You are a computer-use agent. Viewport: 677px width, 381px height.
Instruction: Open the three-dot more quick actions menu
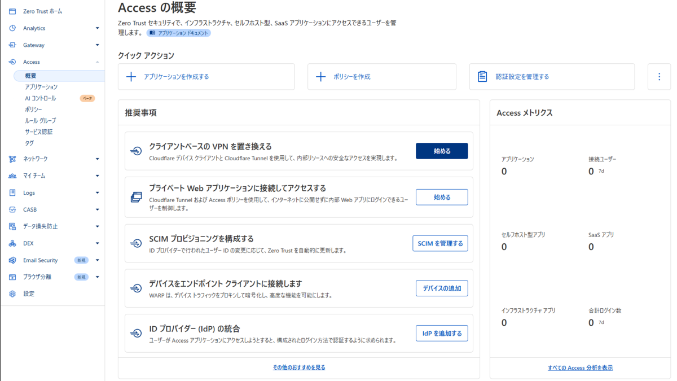coord(660,77)
